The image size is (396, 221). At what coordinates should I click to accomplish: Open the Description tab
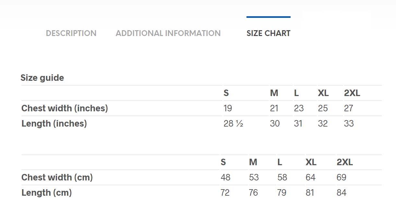[x=71, y=33]
